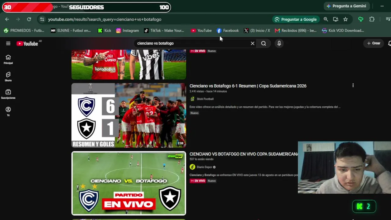Open the Facebook bookmark
391x220 pixels.
[228, 31]
